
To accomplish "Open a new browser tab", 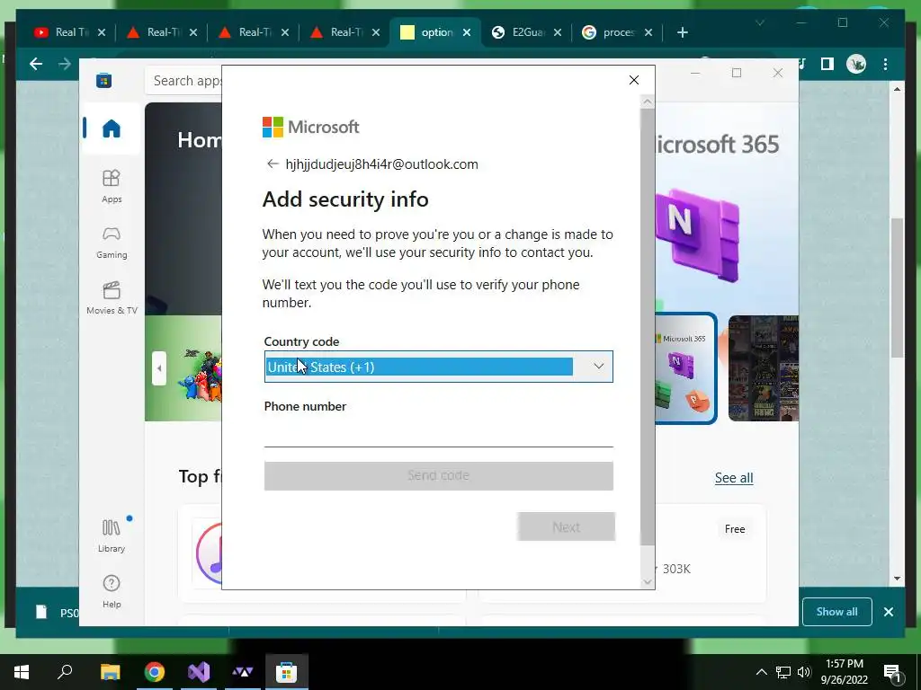I will (682, 32).
